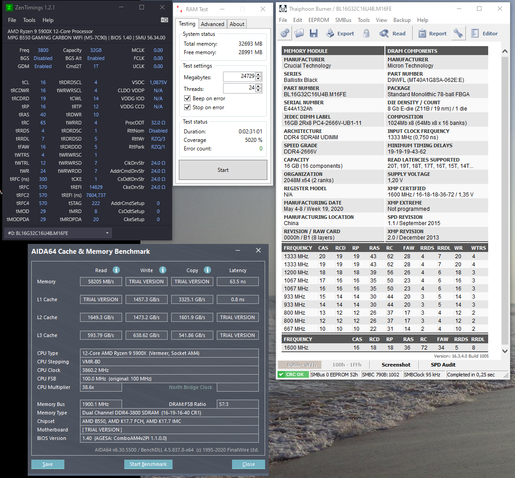Image resolution: width=515 pixels, height=478 pixels.
Task: Click the Write info icon in AIDA64 benchmark
Action: tap(163, 270)
